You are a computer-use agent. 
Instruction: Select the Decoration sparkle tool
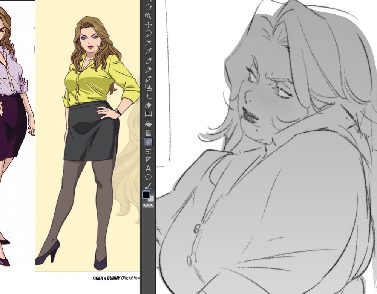[x=148, y=96]
